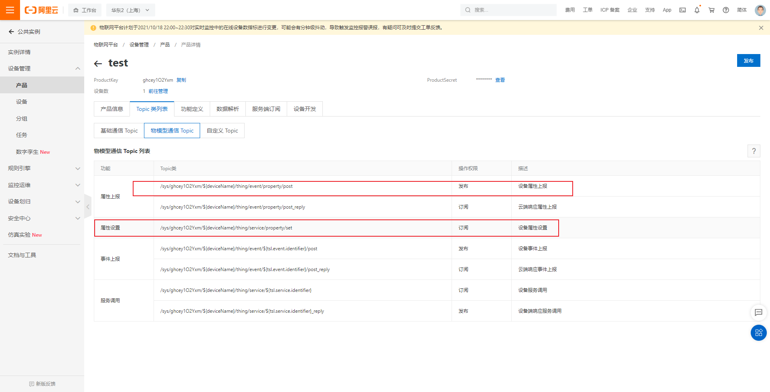Switch to the 数据解析 tab

[228, 109]
